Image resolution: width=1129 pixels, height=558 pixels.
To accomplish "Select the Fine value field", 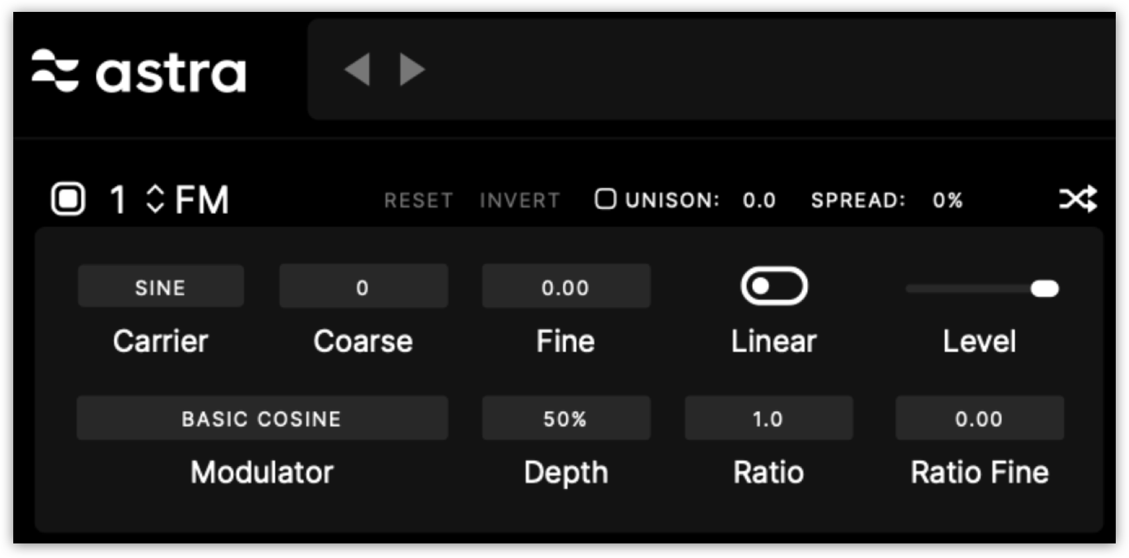I will tap(566, 287).
